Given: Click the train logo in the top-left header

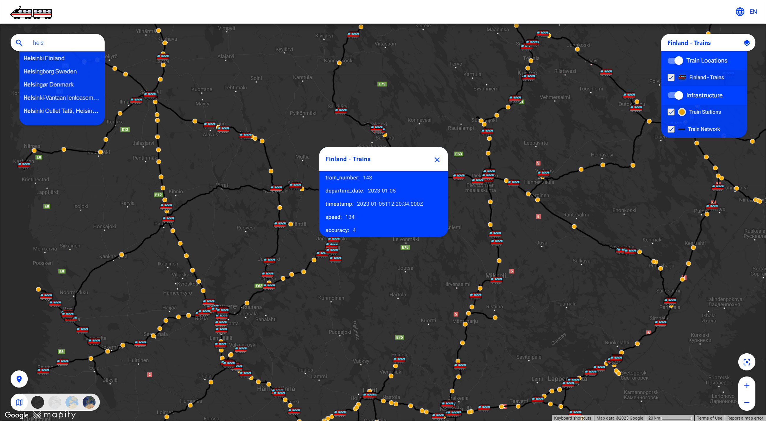Looking at the screenshot, I should 30,12.
